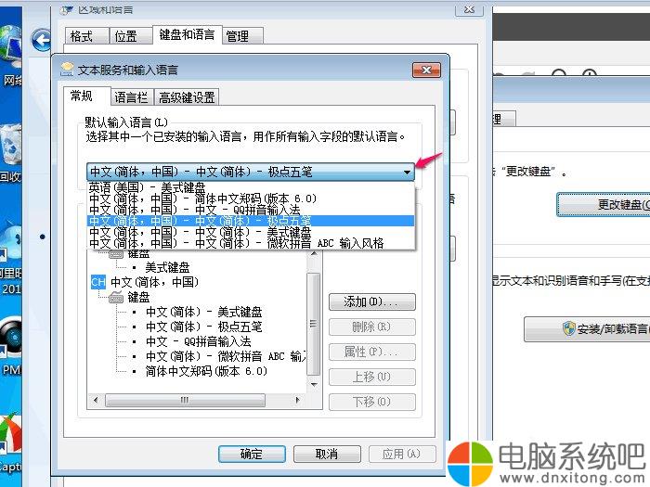Select highlighted 极点五笔 option in dropdown list
Screen dimensions: 650x487
click(x=251, y=221)
